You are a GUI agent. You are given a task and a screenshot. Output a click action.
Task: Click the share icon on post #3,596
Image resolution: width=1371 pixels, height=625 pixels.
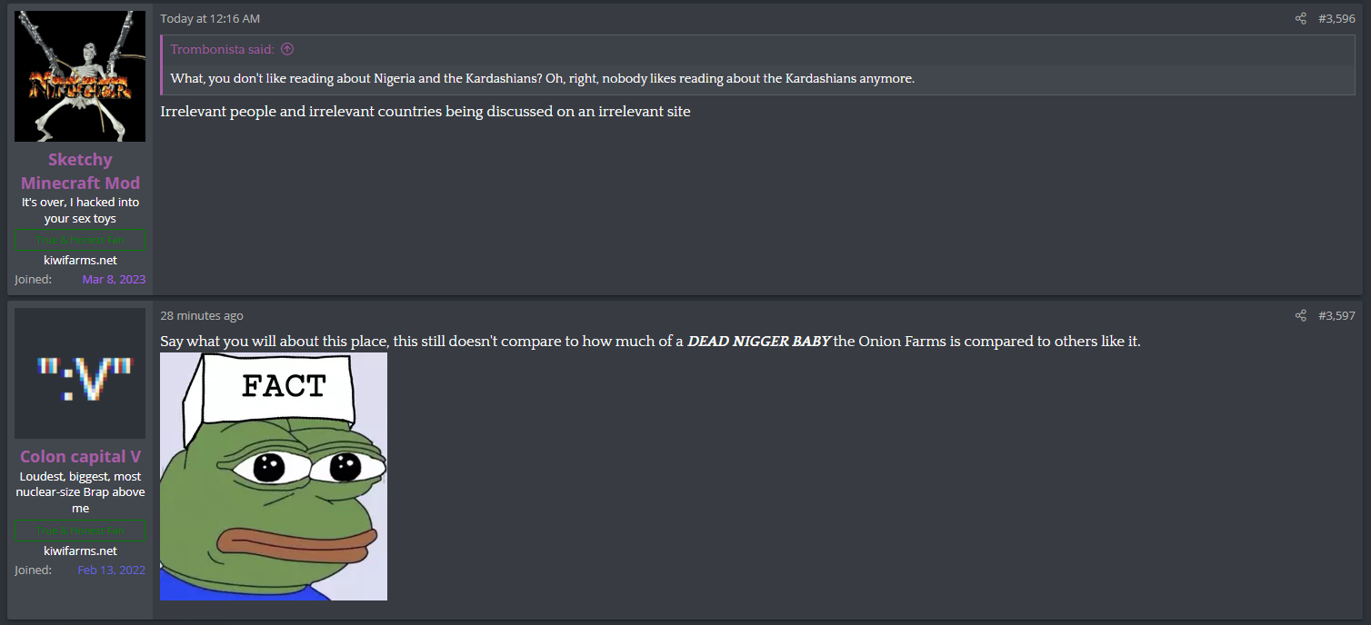point(1301,18)
